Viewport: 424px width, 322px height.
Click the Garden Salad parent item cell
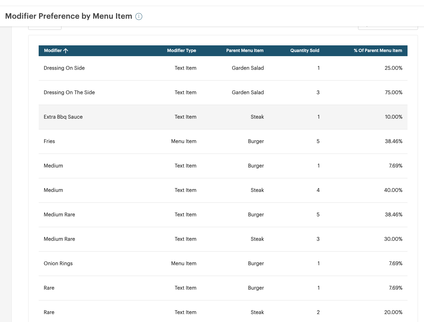[x=247, y=68]
